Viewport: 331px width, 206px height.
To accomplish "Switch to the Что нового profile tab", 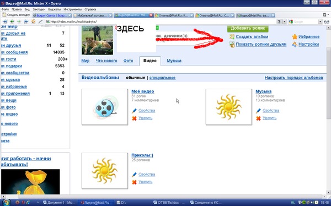I will 106,61.
